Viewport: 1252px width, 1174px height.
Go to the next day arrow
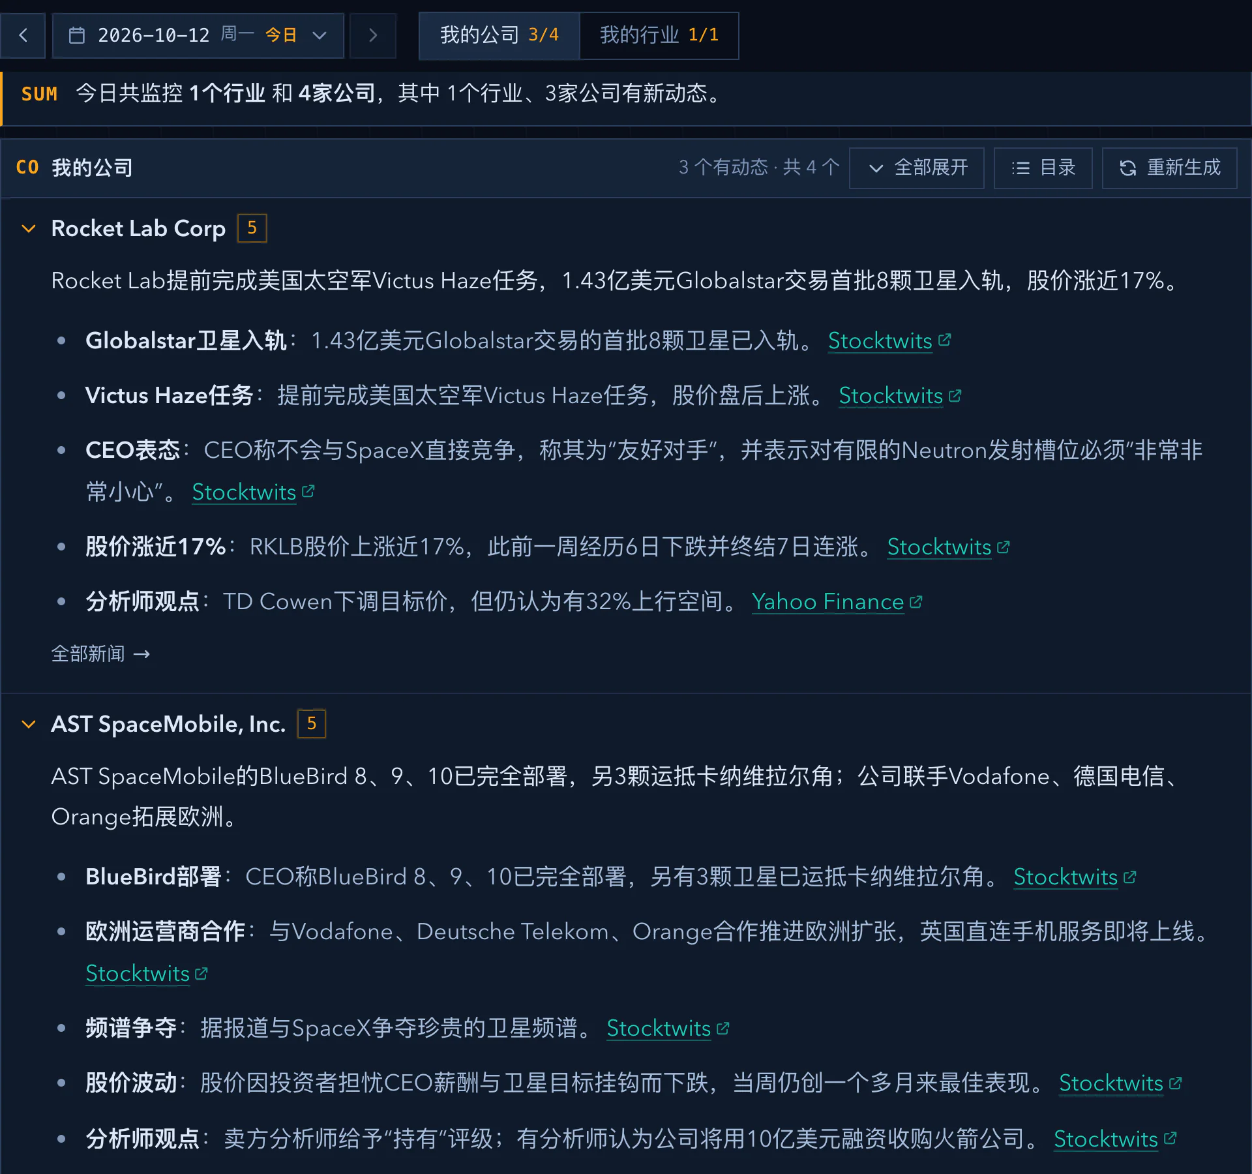373,35
